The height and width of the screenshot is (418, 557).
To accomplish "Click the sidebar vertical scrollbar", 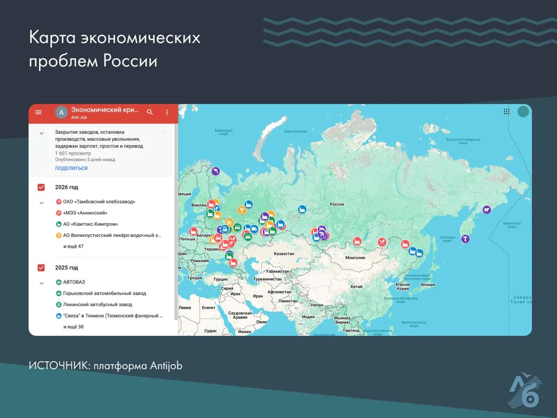I will coord(176,222).
